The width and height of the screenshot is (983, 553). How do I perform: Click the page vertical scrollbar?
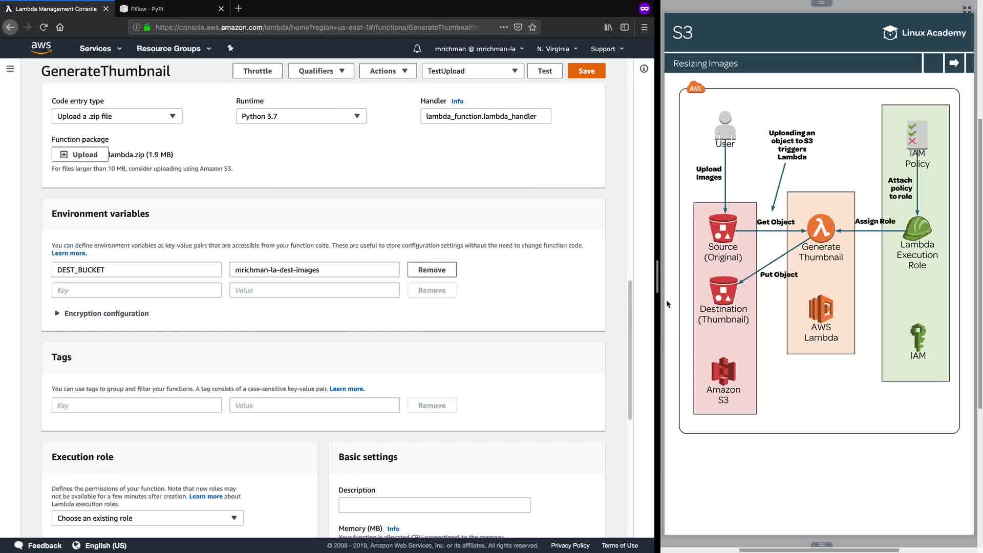coord(630,350)
